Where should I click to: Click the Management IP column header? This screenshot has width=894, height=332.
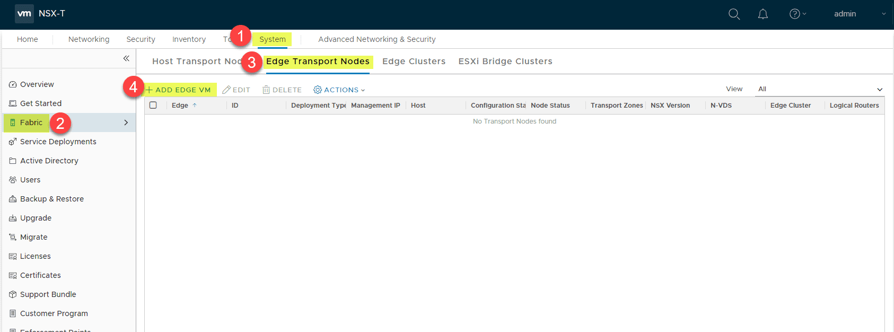375,106
